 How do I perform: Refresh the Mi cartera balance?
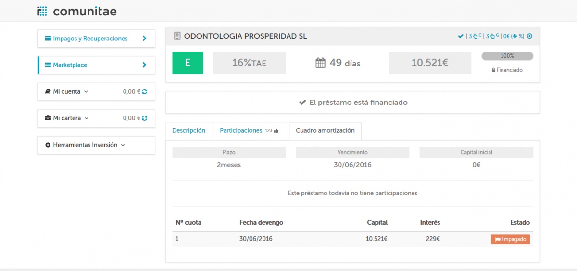[x=145, y=118]
